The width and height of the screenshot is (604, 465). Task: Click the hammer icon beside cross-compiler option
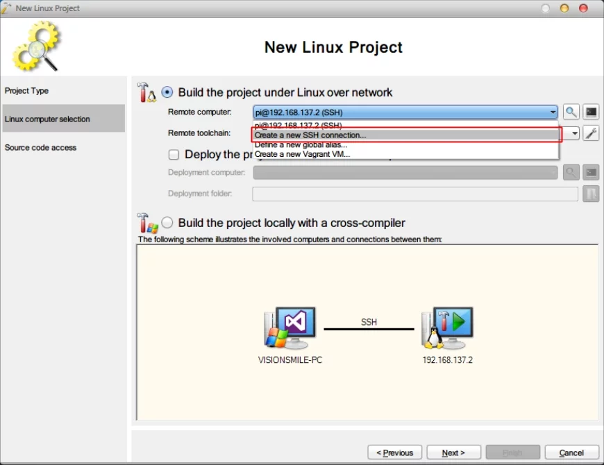(x=146, y=223)
